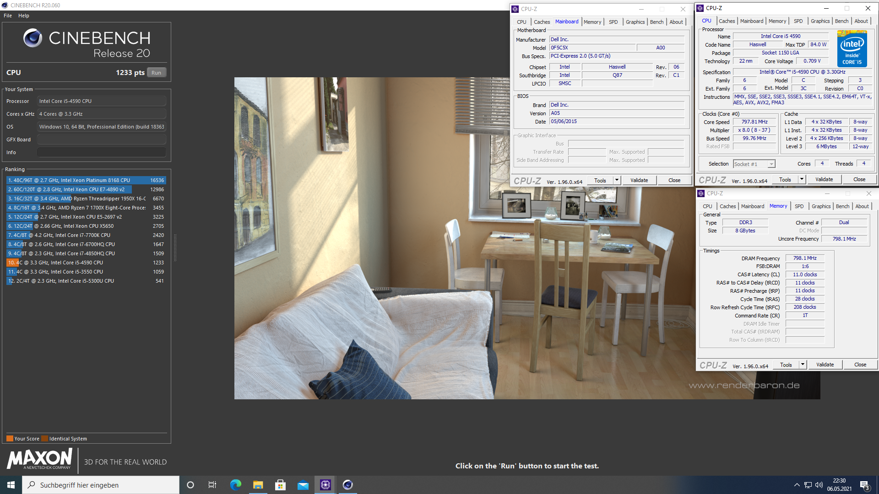The image size is (879, 494).
Task: Click the volume tray icon
Action: (819, 485)
